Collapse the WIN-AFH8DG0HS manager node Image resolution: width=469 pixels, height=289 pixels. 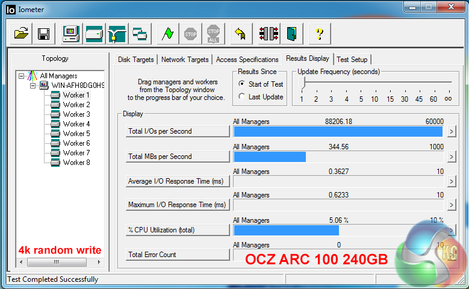pyautogui.click(x=33, y=86)
